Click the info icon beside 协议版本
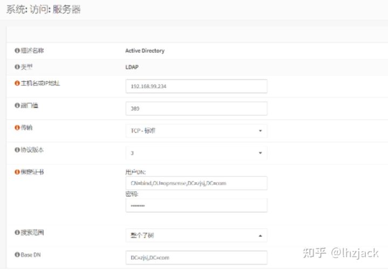Viewport: 388px width, 270px height. (17, 150)
